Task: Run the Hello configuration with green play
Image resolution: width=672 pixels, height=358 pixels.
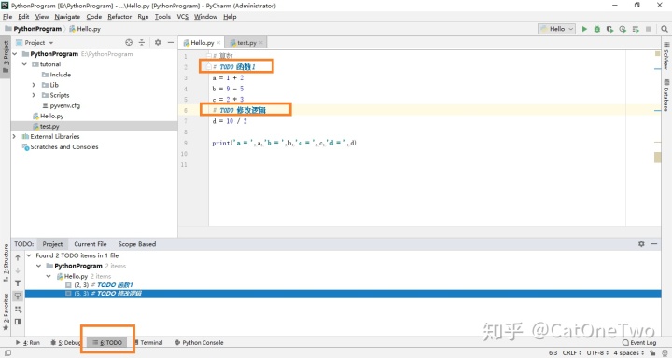Action: (x=584, y=29)
